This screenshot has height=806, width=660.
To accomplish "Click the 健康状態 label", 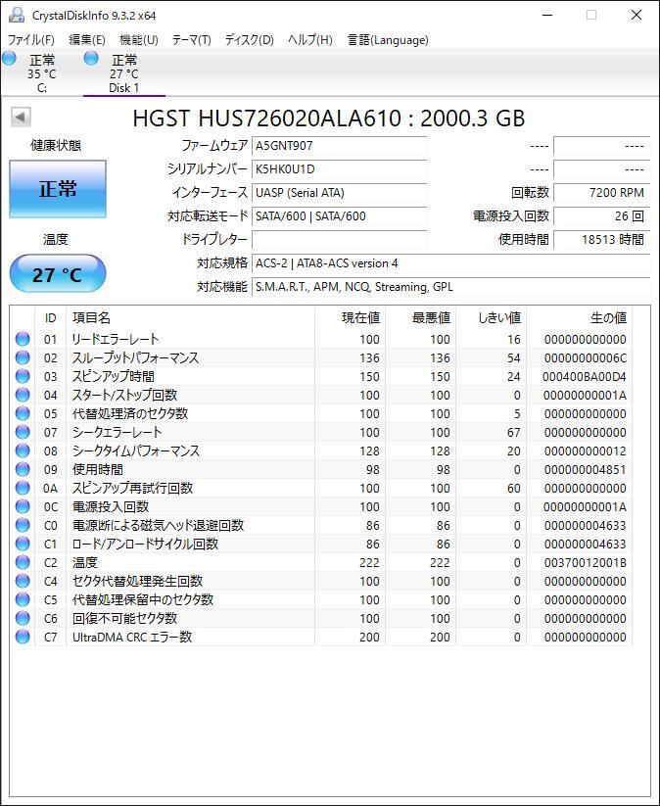I will [56, 146].
